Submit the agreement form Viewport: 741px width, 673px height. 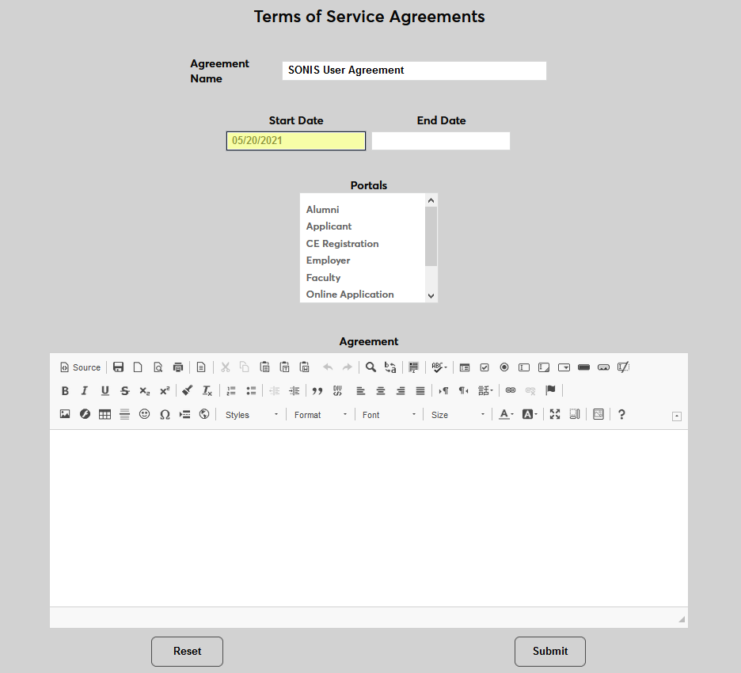pos(549,651)
